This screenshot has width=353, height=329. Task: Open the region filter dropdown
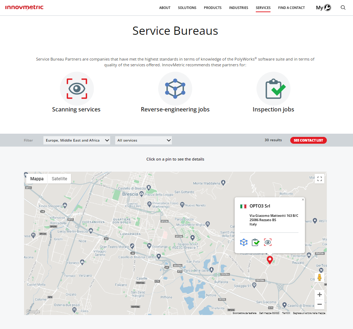click(77, 140)
